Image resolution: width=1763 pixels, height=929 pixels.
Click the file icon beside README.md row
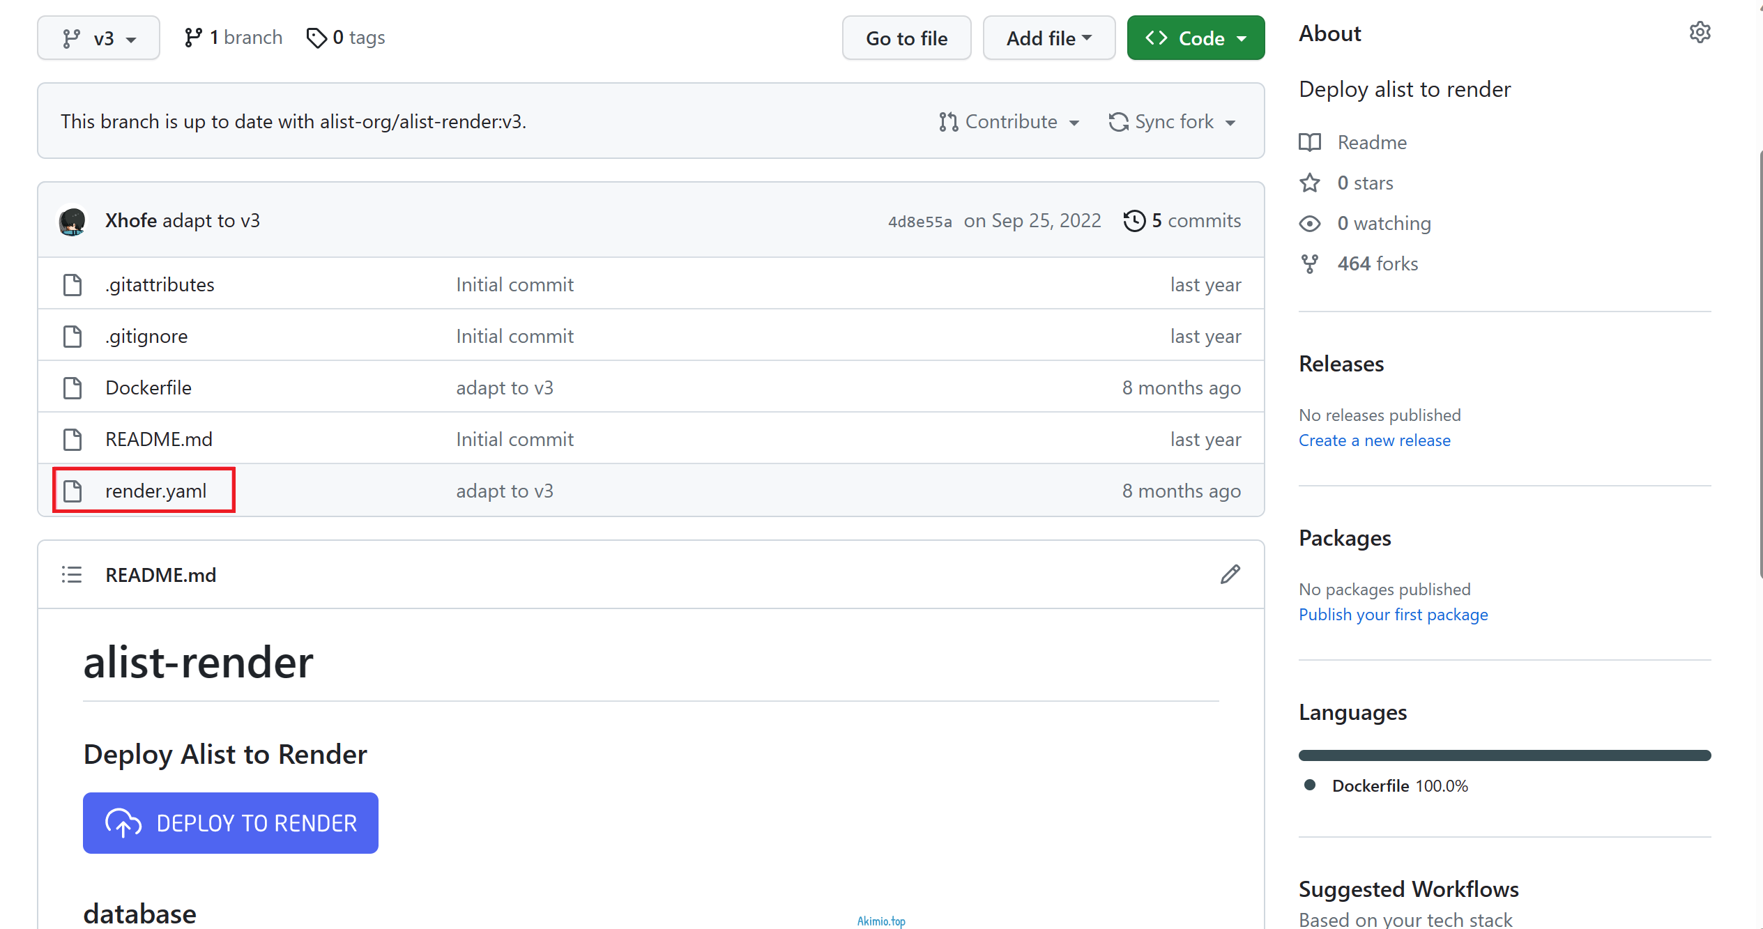pos(72,440)
